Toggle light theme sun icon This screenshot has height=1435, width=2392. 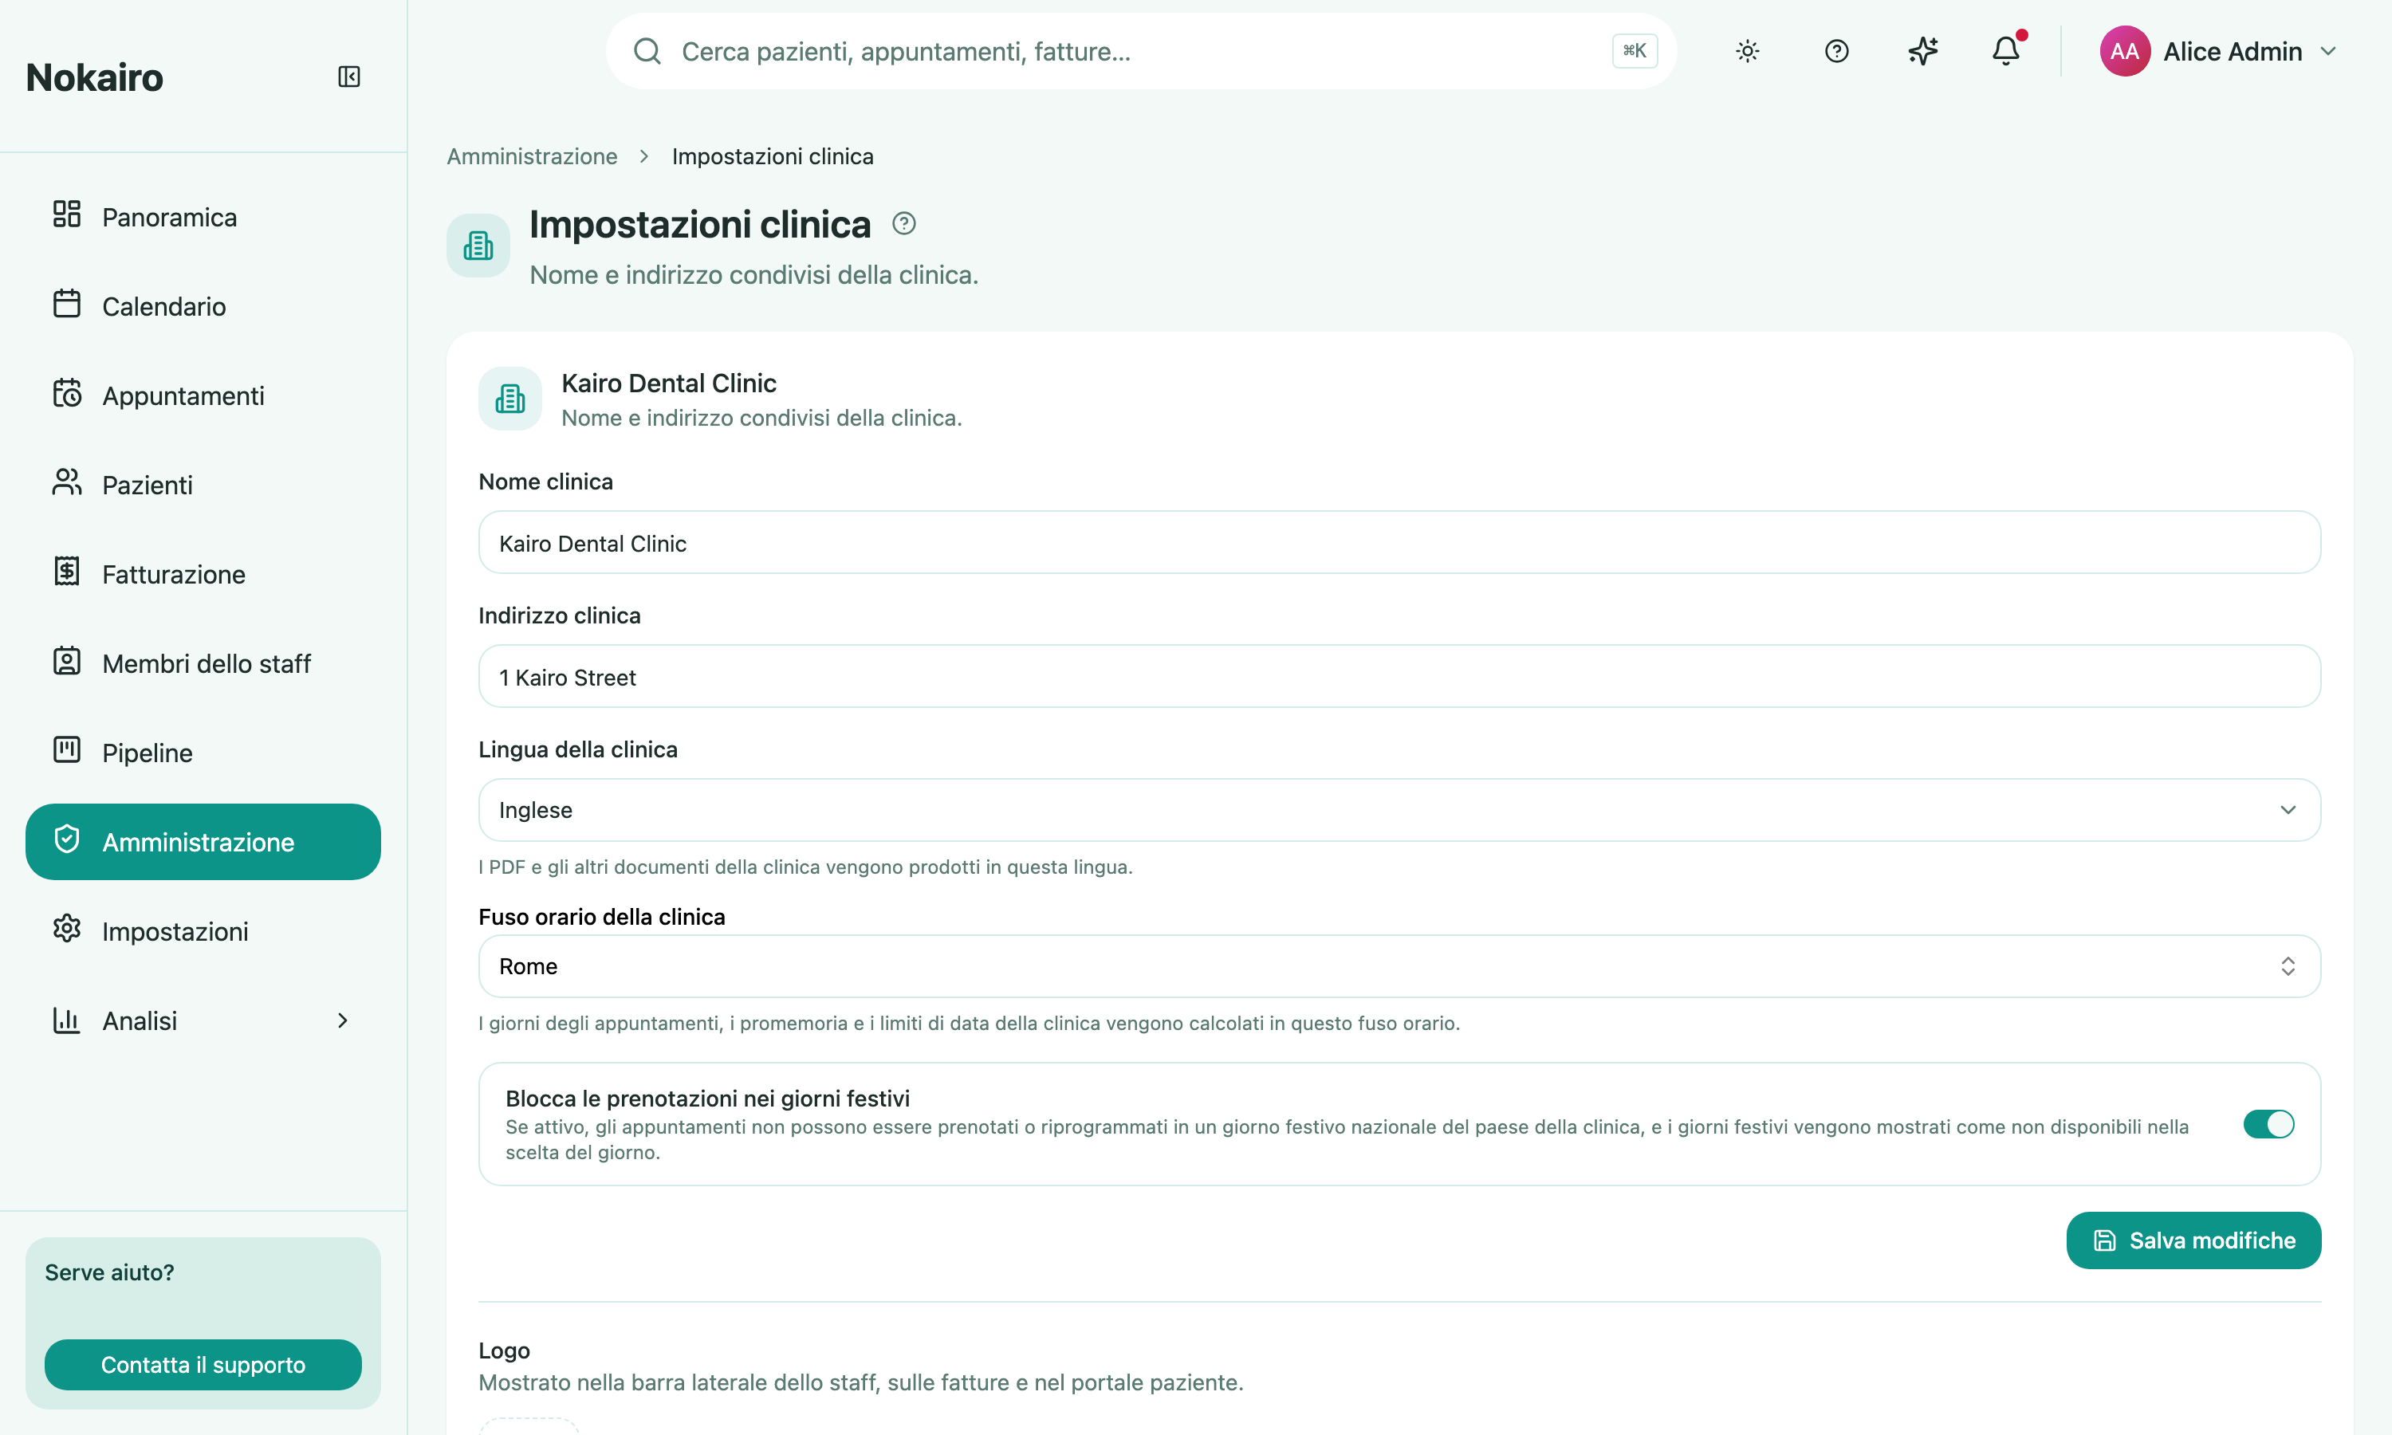(x=1747, y=51)
